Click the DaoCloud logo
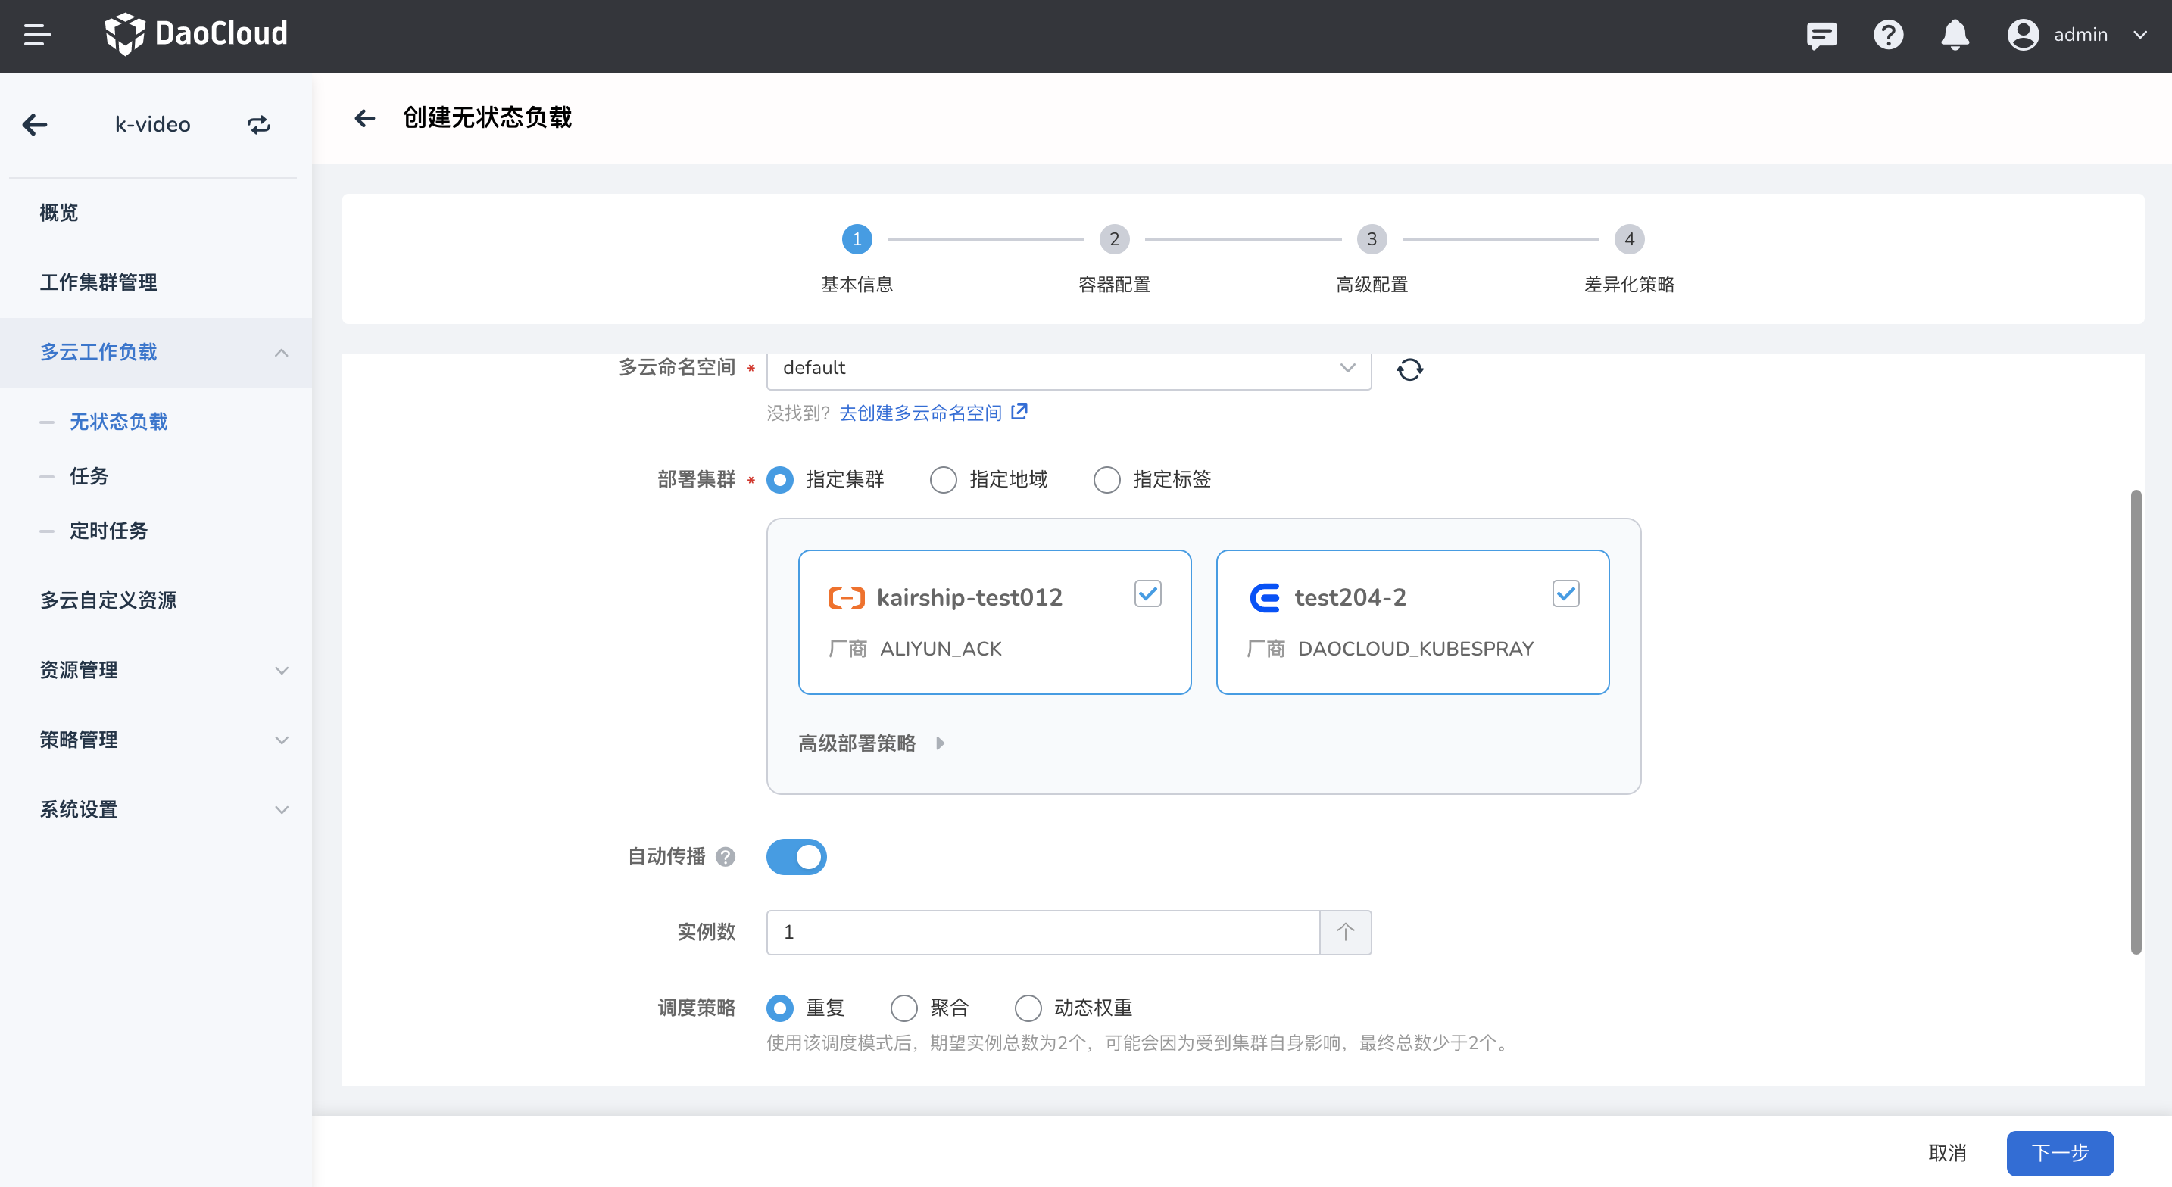The image size is (2172, 1187). point(195,34)
